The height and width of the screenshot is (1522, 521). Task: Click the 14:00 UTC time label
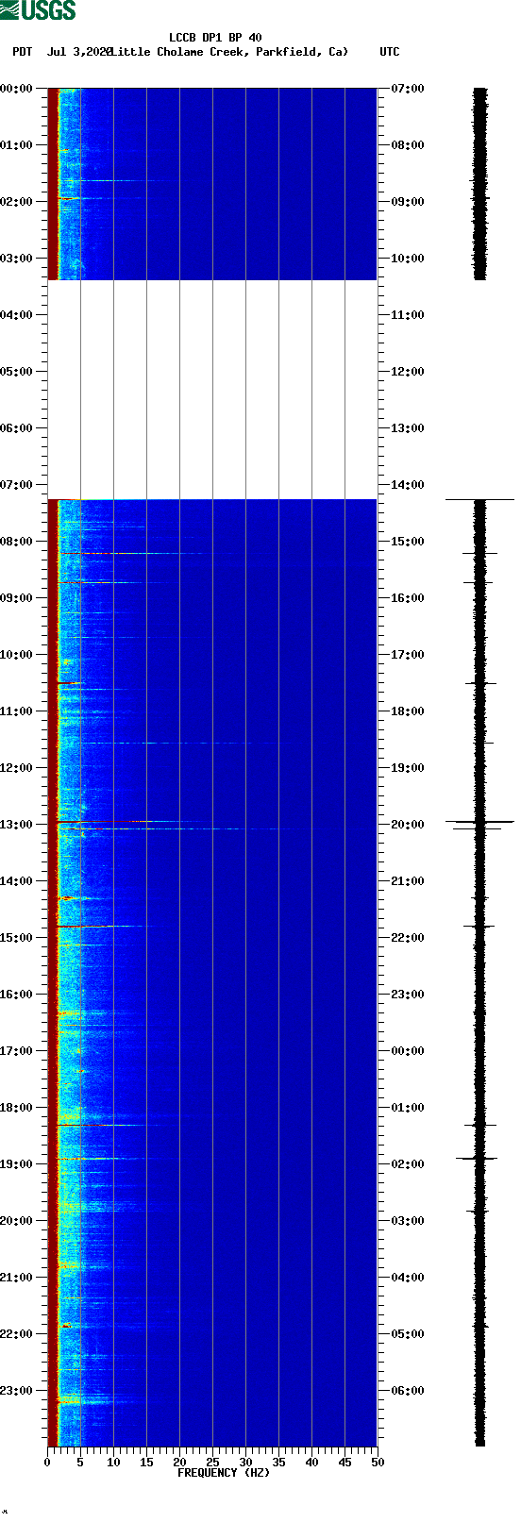(x=407, y=485)
